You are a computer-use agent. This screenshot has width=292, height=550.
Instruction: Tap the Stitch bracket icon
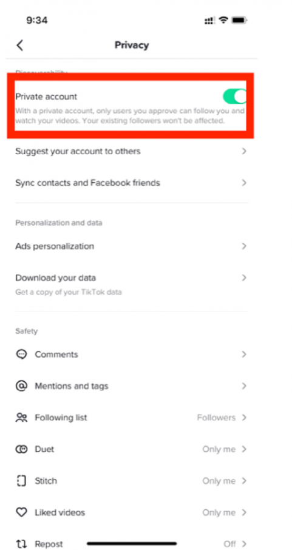(22, 481)
